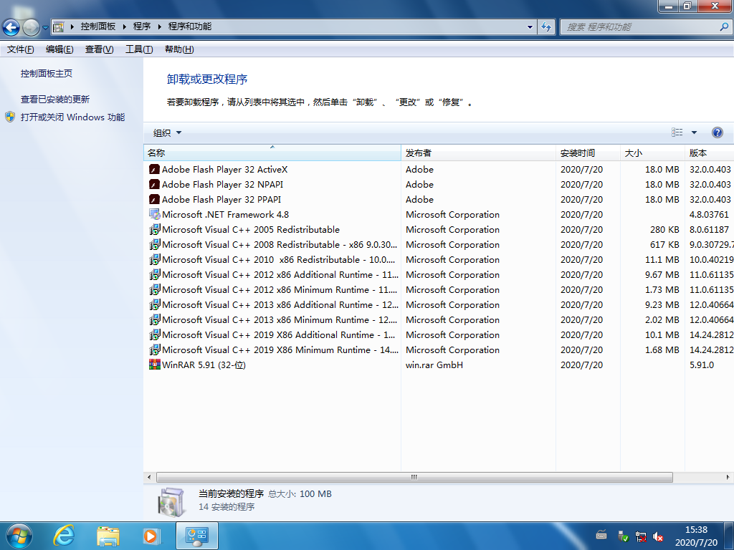Screen dimensions: 734x550
Task: Click 280 KB size cell
Action: coord(664,230)
